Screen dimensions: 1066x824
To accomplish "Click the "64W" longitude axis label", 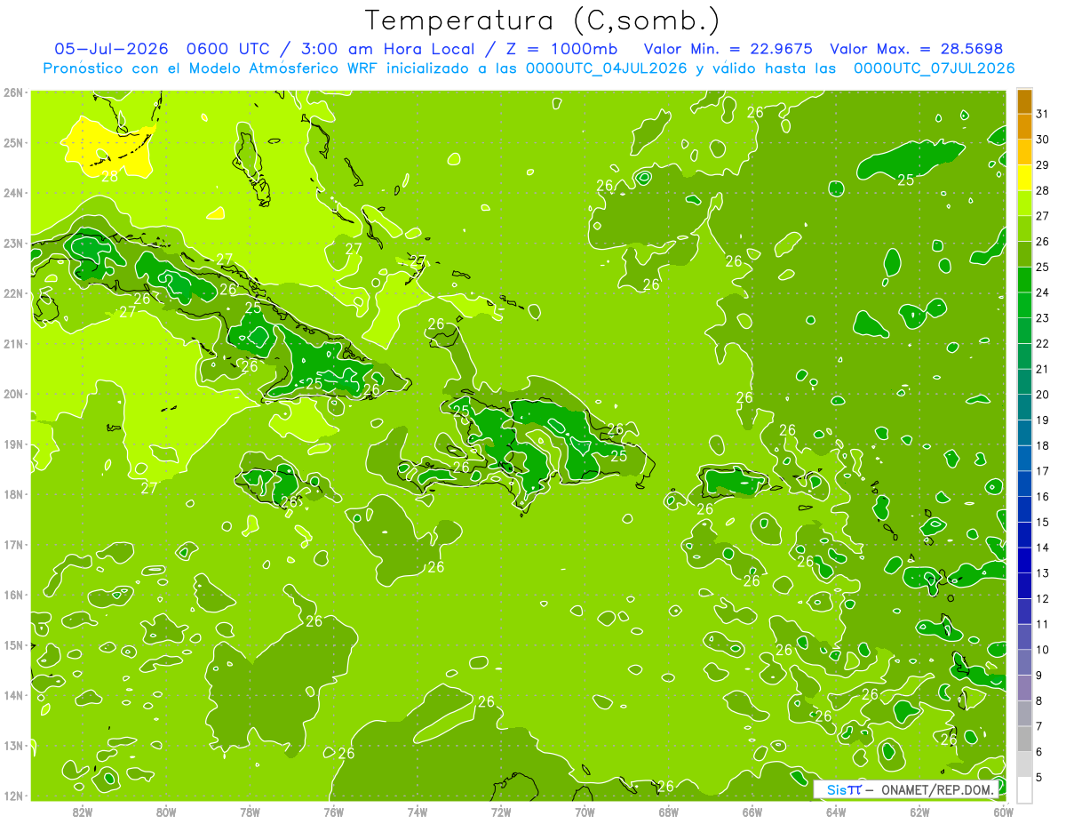I will (836, 812).
